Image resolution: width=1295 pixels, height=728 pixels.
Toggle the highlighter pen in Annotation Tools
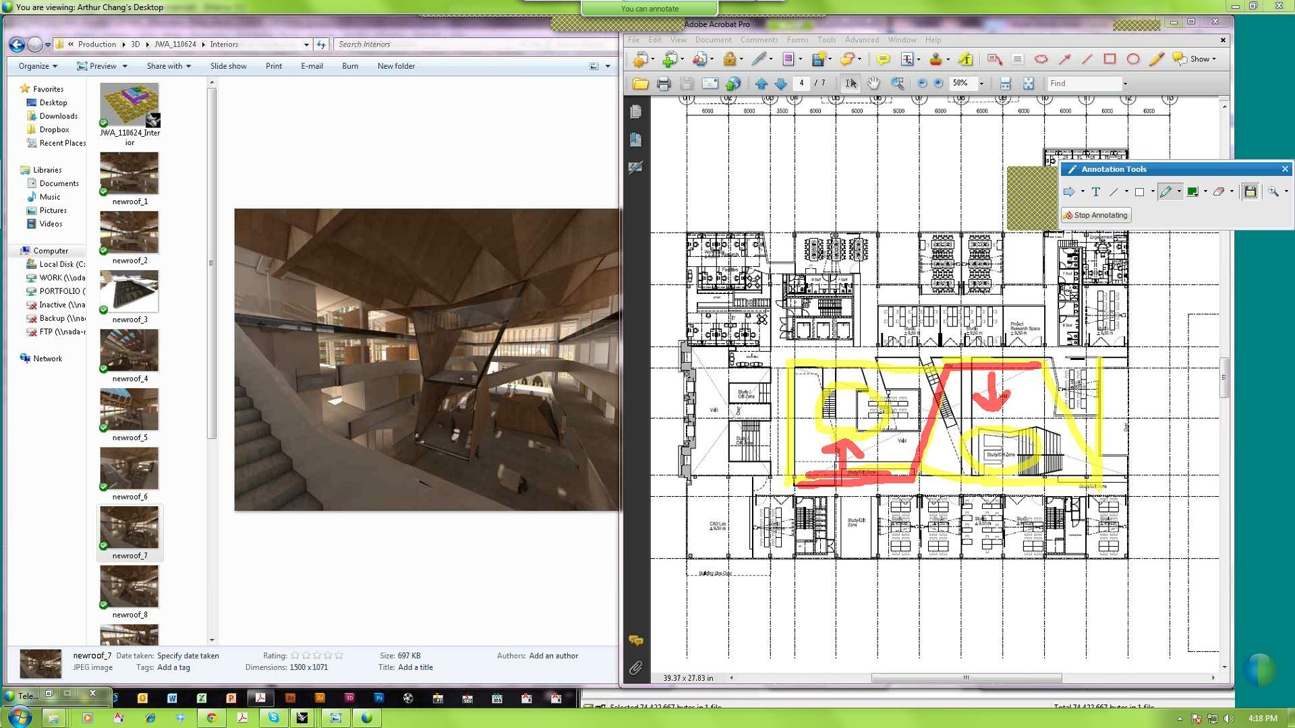[1165, 192]
